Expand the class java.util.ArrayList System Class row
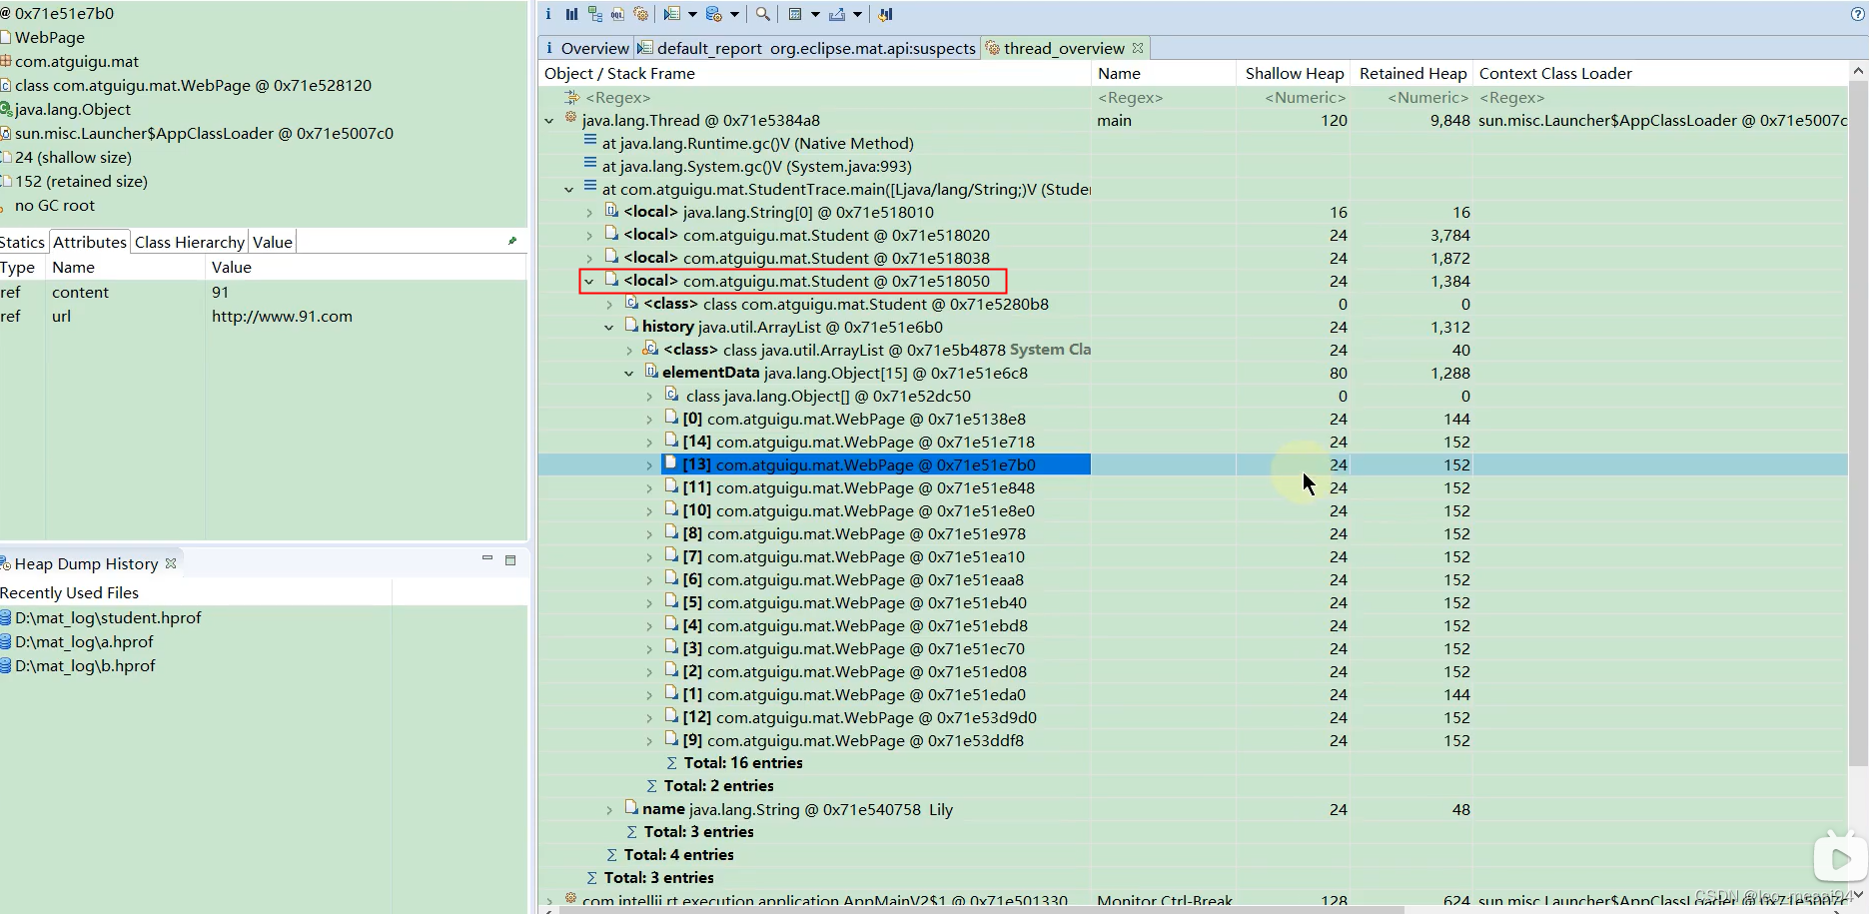1869x914 pixels. (629, 351)
